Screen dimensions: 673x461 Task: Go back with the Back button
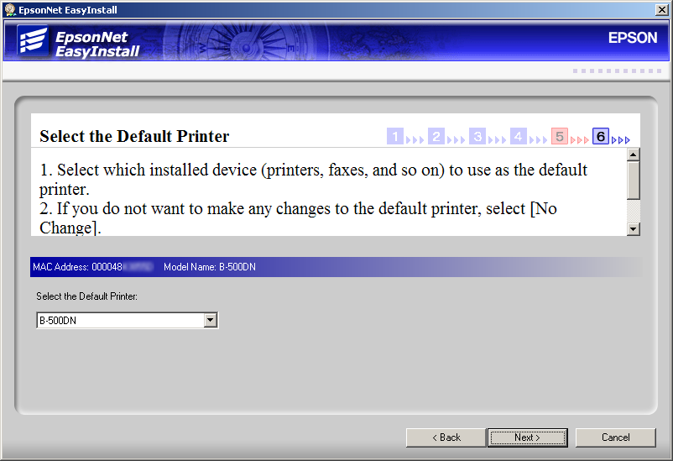click(x=446, y=437)
